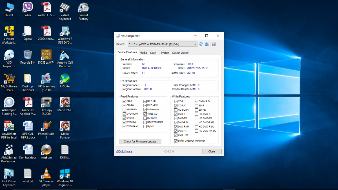Select the PhotoStudio 6 icon
Viewport: 338px width, 190px height.
click(x=46, y=130)
